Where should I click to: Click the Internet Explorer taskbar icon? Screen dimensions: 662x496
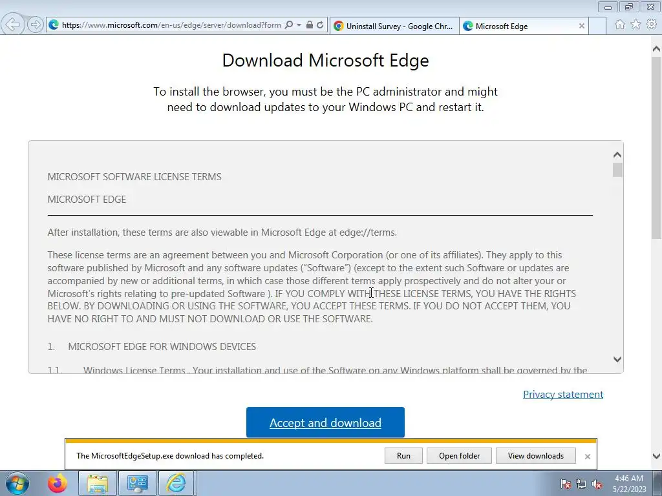tap(176, 483)
